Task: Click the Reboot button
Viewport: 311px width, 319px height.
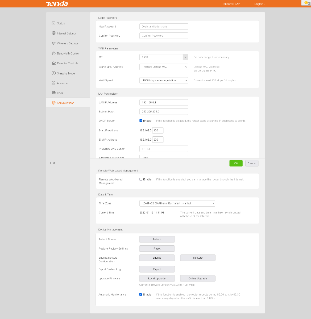Action: 157,239
